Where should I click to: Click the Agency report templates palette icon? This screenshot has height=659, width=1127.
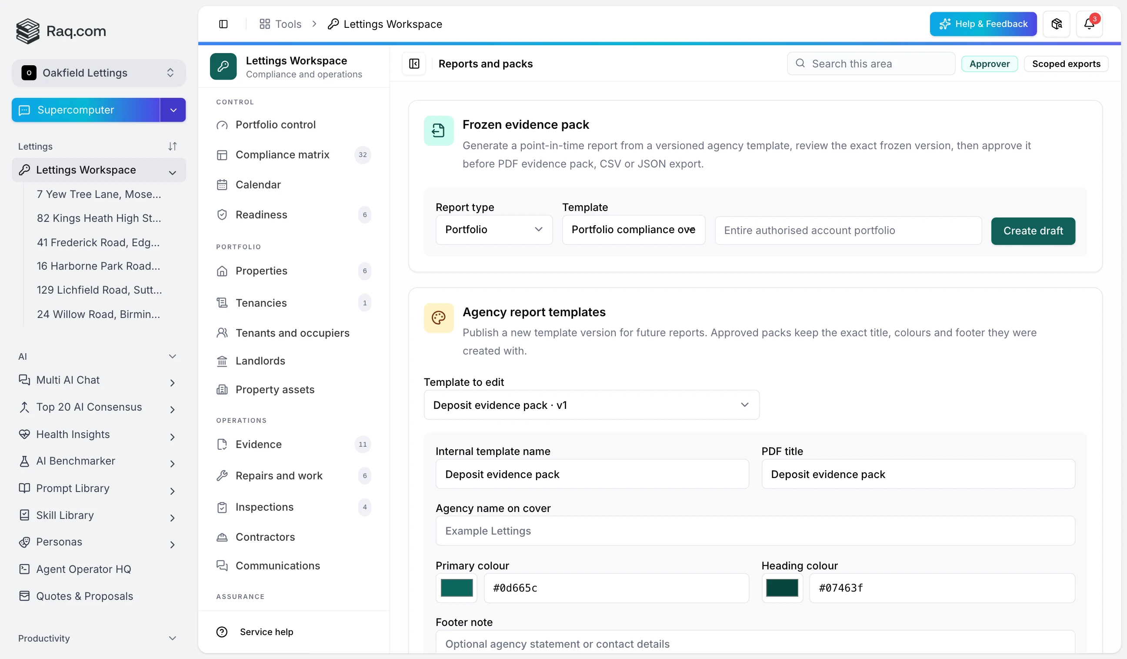[438, 318]
